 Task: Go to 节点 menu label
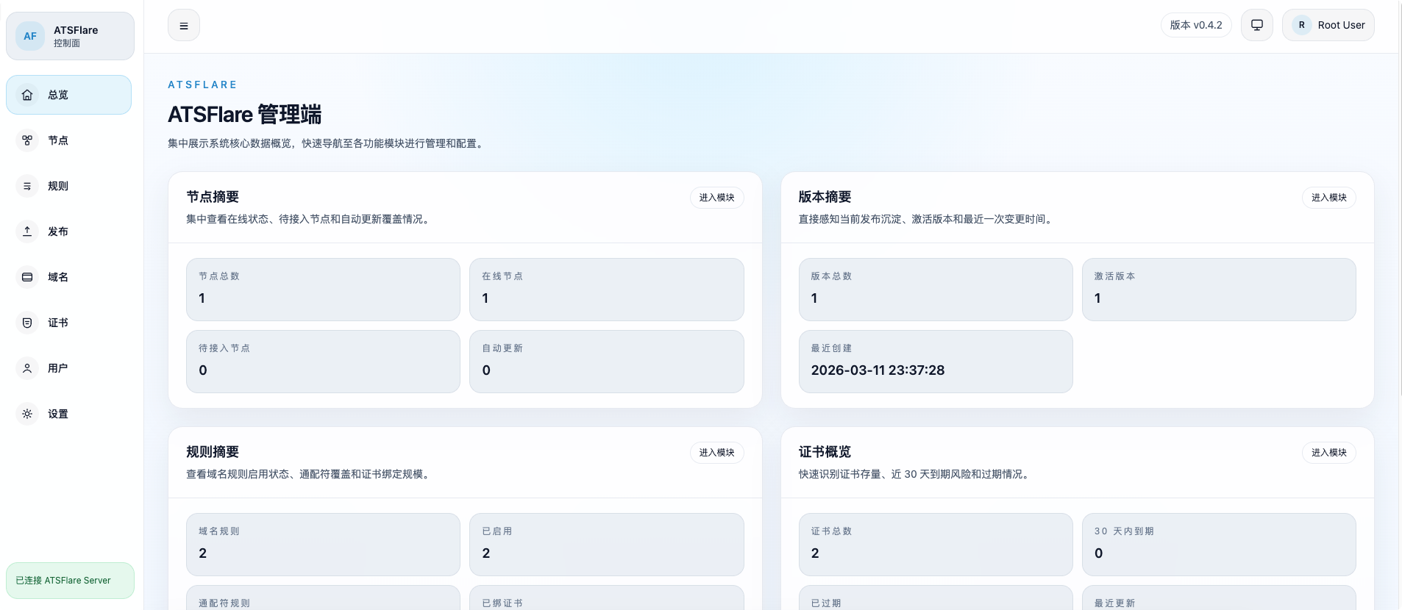click(x=58, y=140)
